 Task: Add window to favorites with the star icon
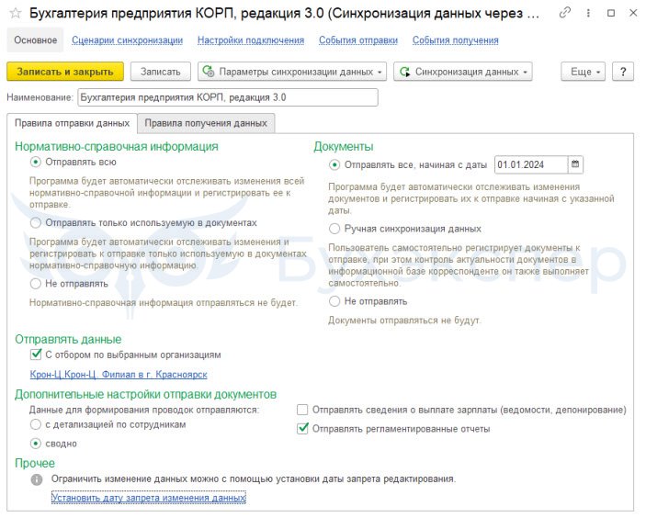click(x=16, y=13)
